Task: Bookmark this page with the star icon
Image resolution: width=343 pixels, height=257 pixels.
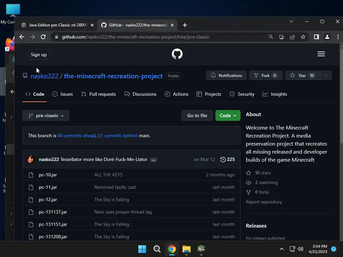Action: coord(303,37)
